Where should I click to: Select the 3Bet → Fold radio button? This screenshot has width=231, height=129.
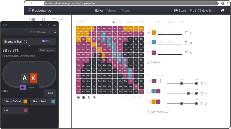(148, 43)
